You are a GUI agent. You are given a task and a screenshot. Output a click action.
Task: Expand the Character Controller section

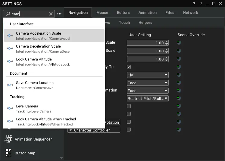(x=70, y=130)
